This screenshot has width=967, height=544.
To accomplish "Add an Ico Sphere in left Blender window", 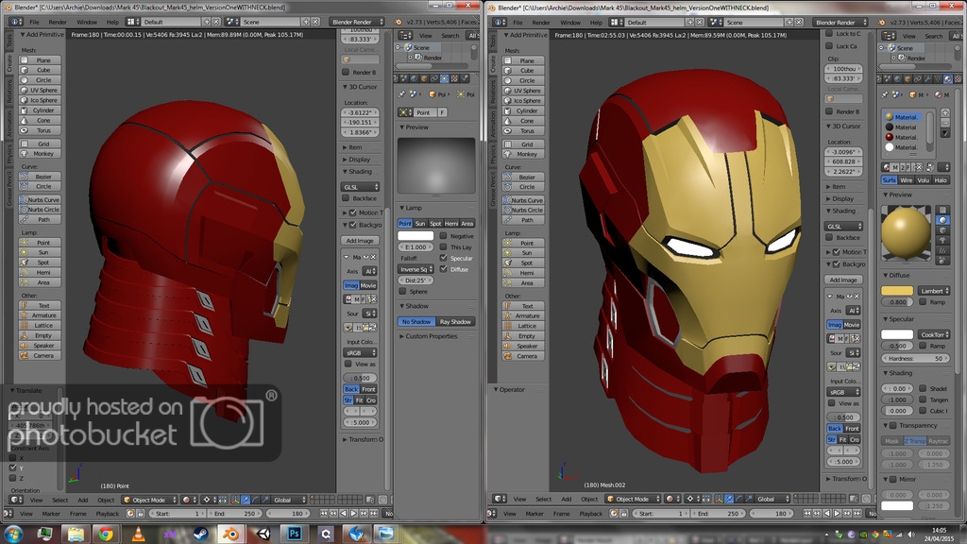I will point(40,100).
